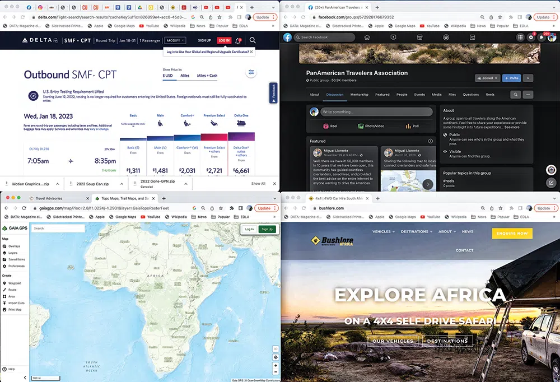Go to Facebook Home via the house icon
560x382 pixels.
coord(367,37)
